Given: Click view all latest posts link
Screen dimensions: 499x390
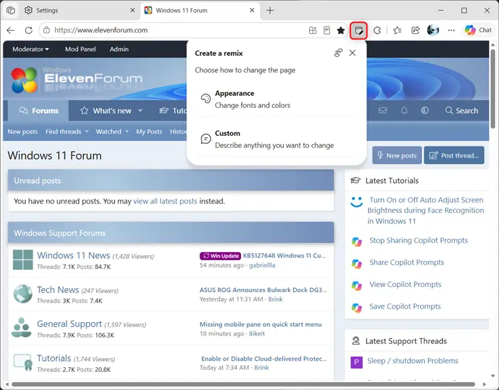Looking at the screenshot, I should click(x=165, y=201).
